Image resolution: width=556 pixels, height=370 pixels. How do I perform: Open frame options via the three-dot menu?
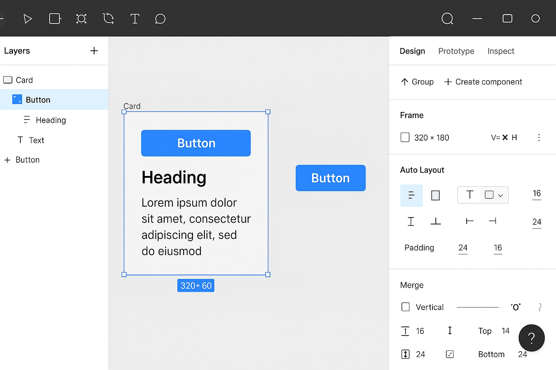(x=539, y=137)
